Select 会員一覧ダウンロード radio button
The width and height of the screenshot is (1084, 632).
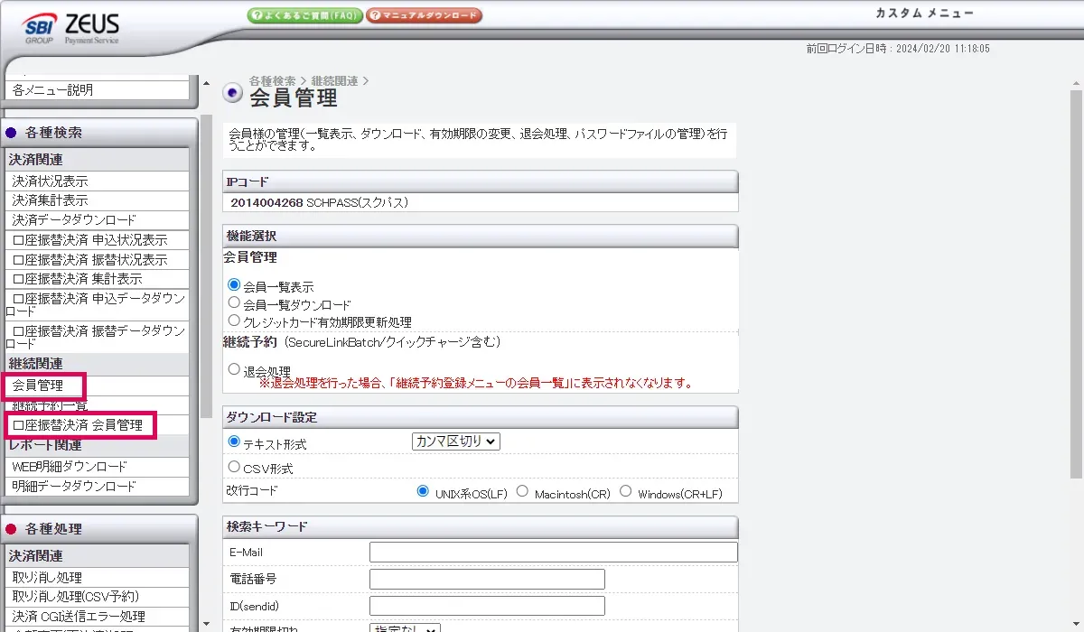pyautogui.click(x=235, y=303)
